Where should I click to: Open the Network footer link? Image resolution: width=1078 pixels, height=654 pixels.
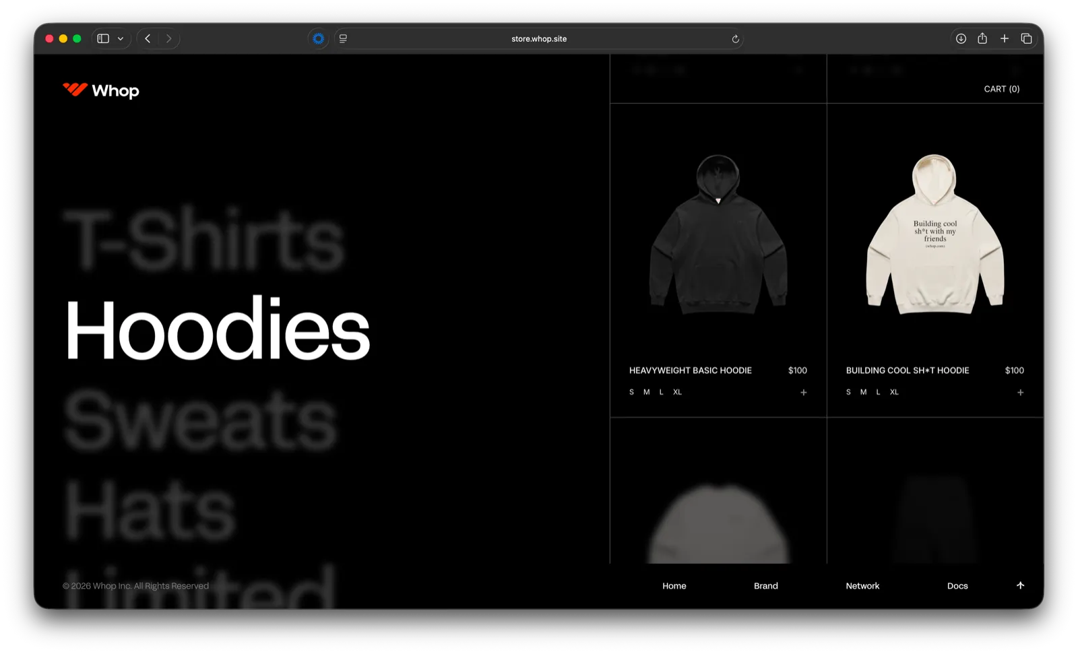click(862, 586)
